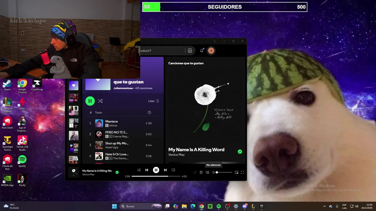This screenshot has width=376, height=211.
Task: Toggle shuffle in the bottom player bar
Action: [x=139, y=170]
